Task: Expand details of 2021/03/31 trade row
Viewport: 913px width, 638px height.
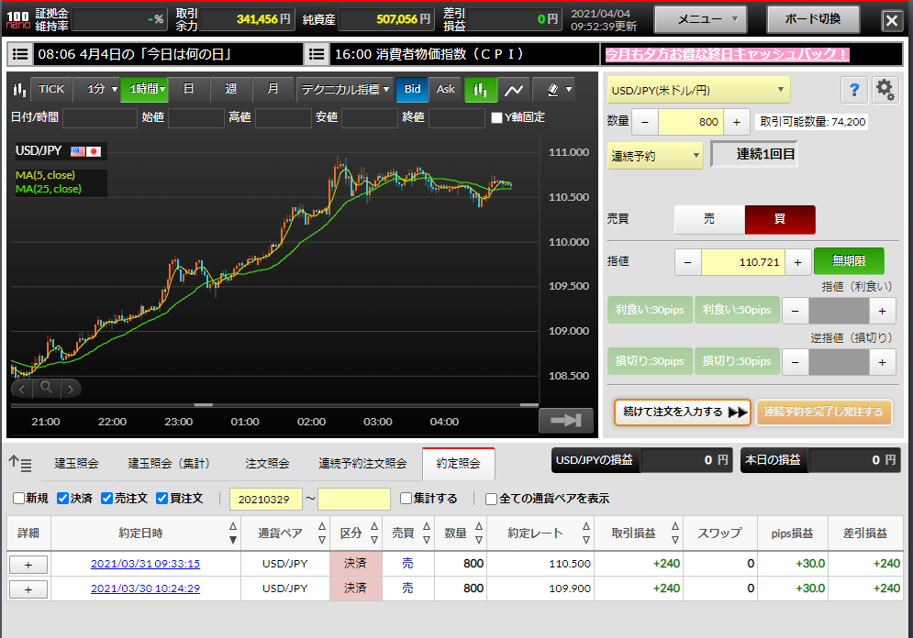Action: [x=28, y=564]
